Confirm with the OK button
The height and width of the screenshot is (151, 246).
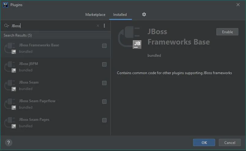click(204, 142)
